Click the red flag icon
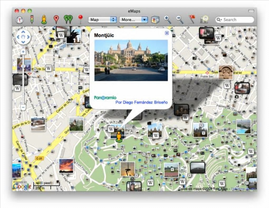 (x=192, y=19)
